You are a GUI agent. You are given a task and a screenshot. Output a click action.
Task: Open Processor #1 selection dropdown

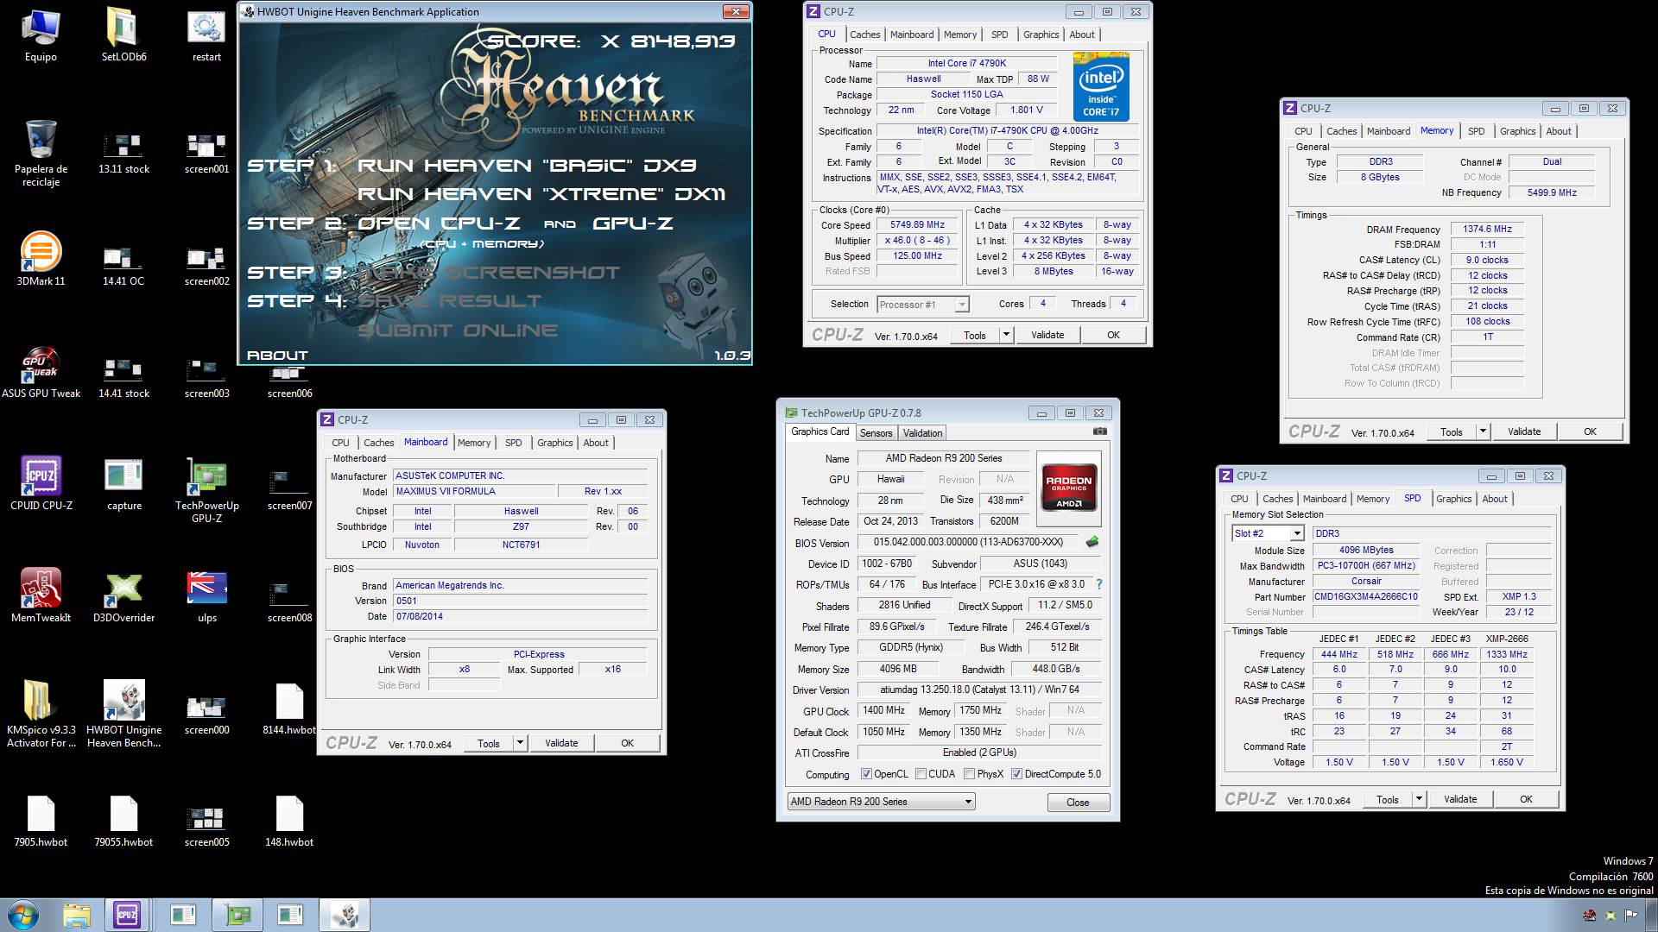click(922, 304)
